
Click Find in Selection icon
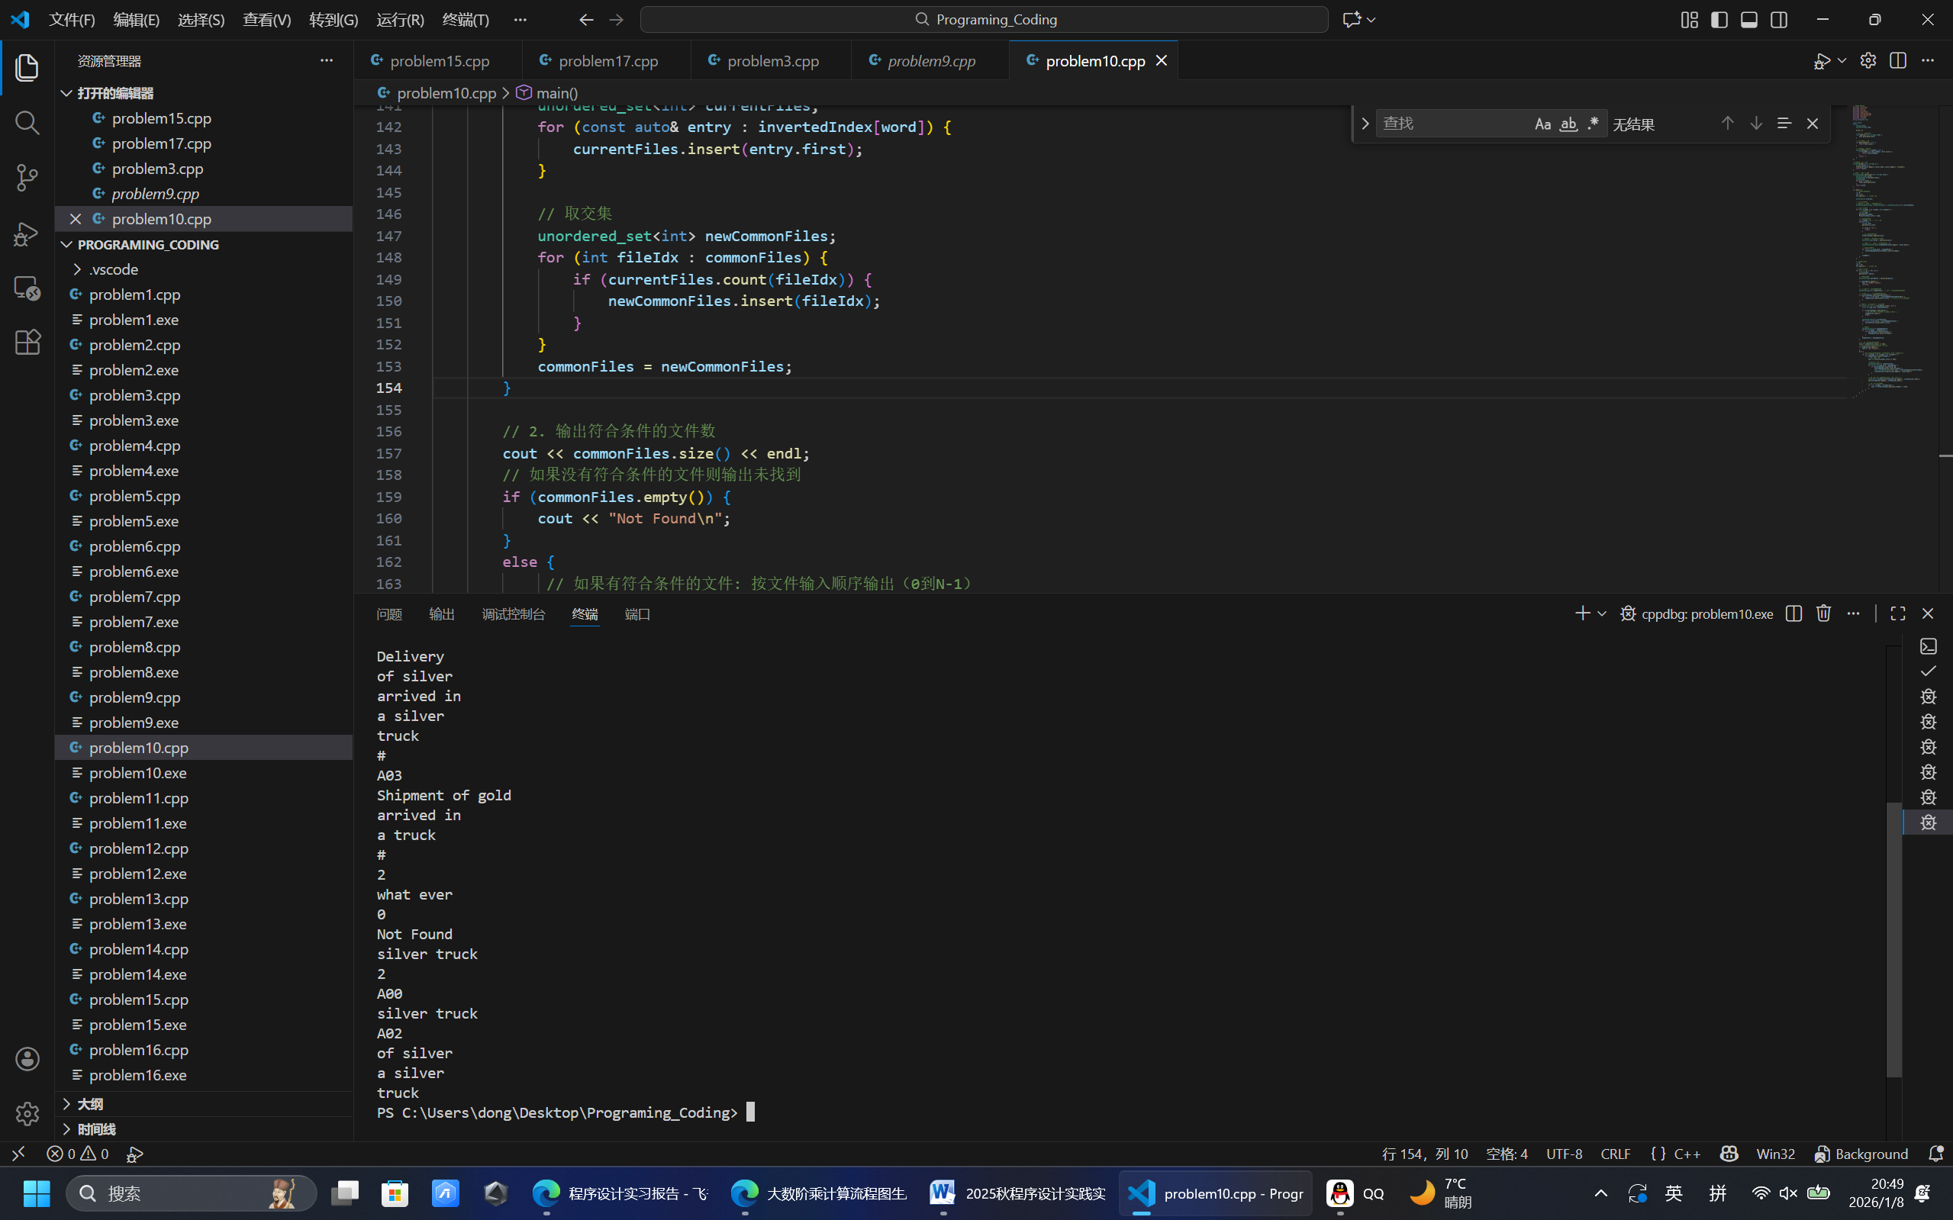[x=1784, y=123]
